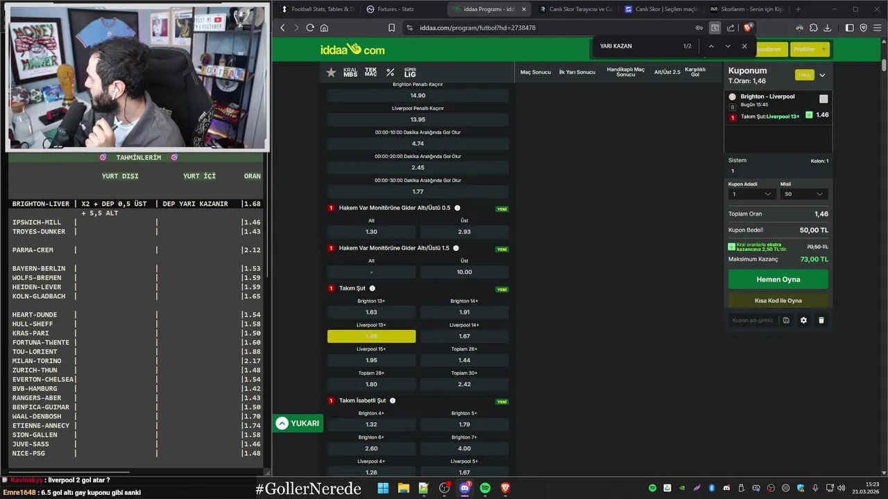
Task: Switch to Canlı Skor Tarayıcısı browser tab
Action: coord(576,9)
